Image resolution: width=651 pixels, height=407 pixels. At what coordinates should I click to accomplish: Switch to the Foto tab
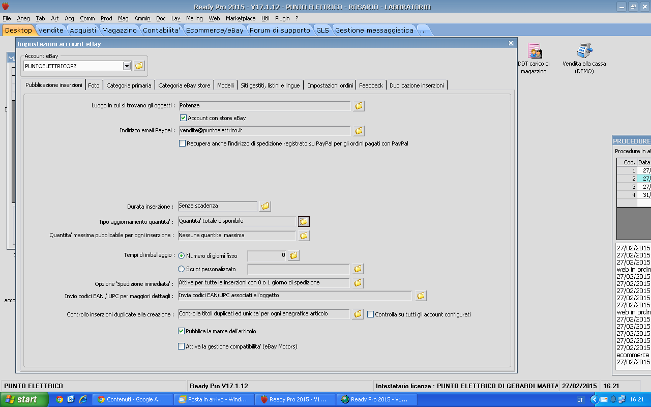click(x=94, y=85)
